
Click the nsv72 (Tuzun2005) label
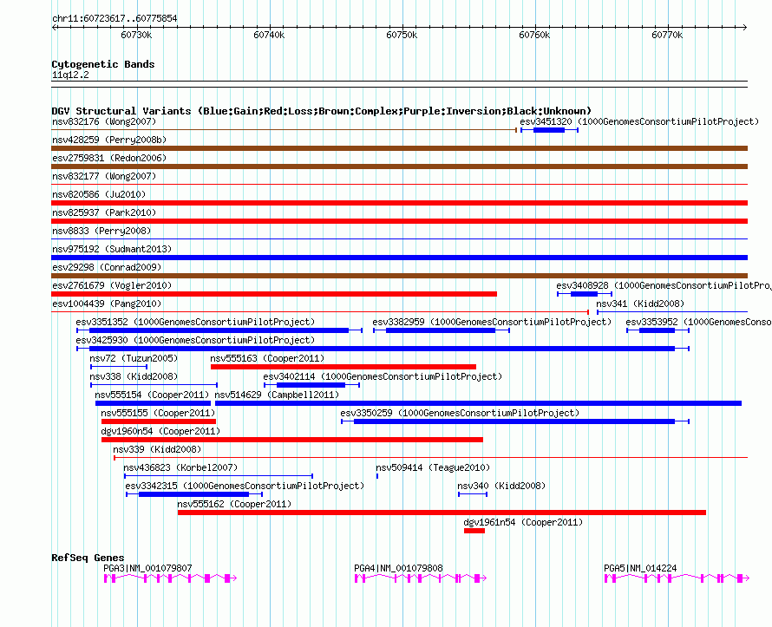pyautogui.click(x=134, y=358)
